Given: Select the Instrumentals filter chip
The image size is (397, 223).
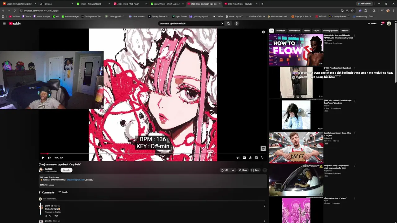Looking at the screenshot, I should point(294,31).
